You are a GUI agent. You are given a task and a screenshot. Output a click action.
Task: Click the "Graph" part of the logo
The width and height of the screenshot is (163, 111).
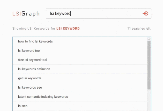click(31, 14)
